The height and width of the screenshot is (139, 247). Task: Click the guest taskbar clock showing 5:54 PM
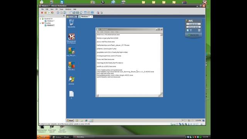(198, 120)
